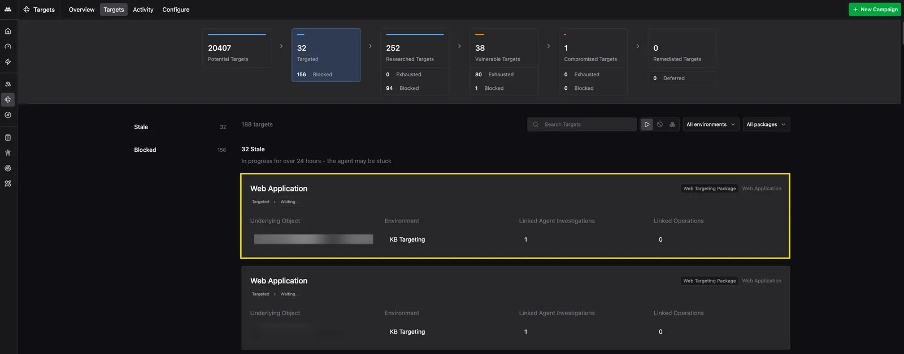Select the 252 Researched Targets card
This screenshot has width=904, height=354.
click(x=415, y=49)
